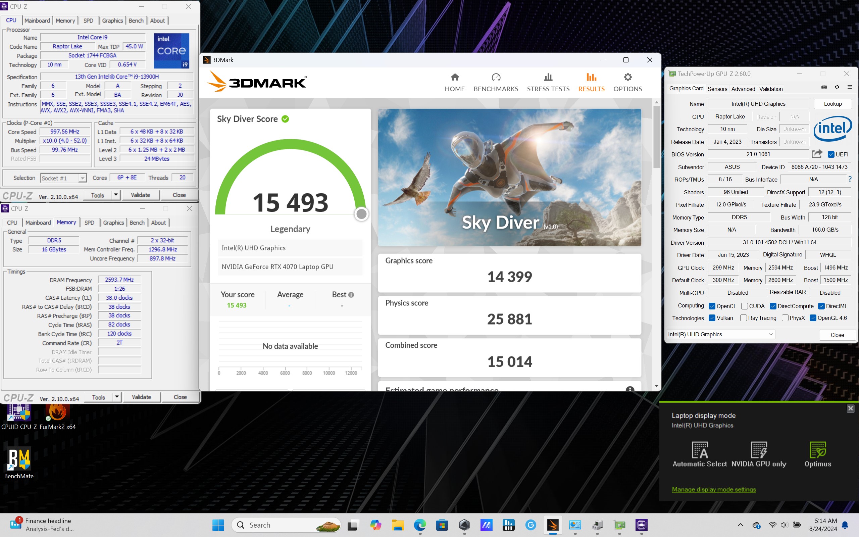
Task: Open the Socket #1 selection dropdown
Action: pos(63,178)
